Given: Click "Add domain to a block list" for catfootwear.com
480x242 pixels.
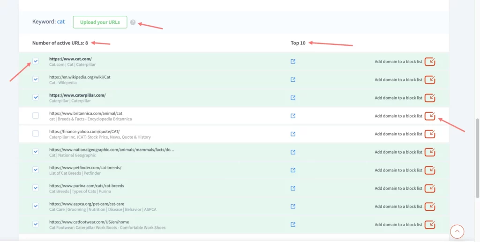Looking at the screenshot, I should coord(398,225).
